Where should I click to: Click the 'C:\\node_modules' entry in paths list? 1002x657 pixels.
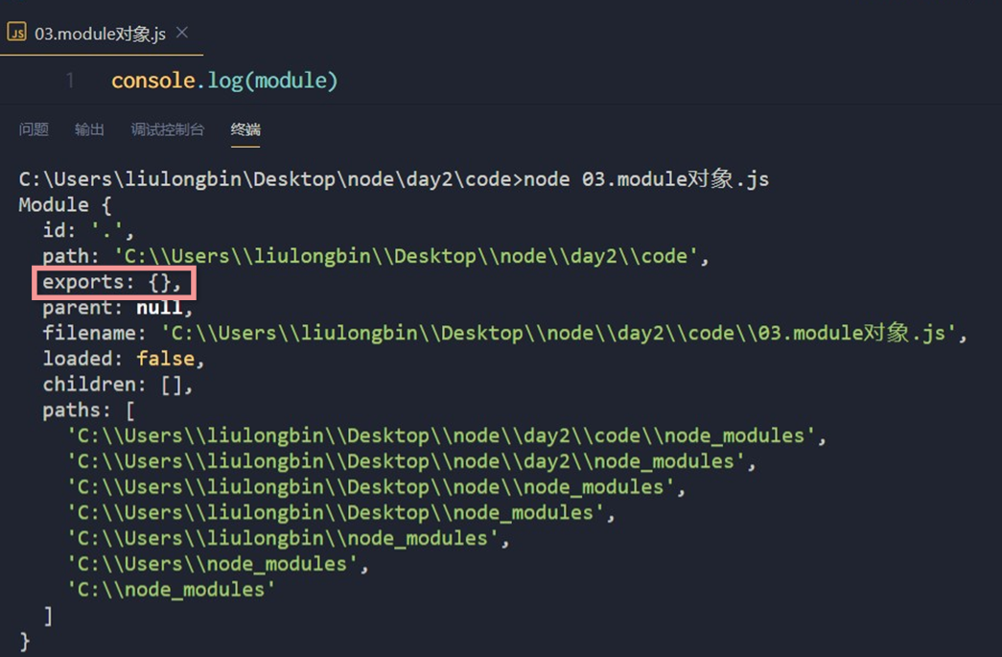point(171,589)
